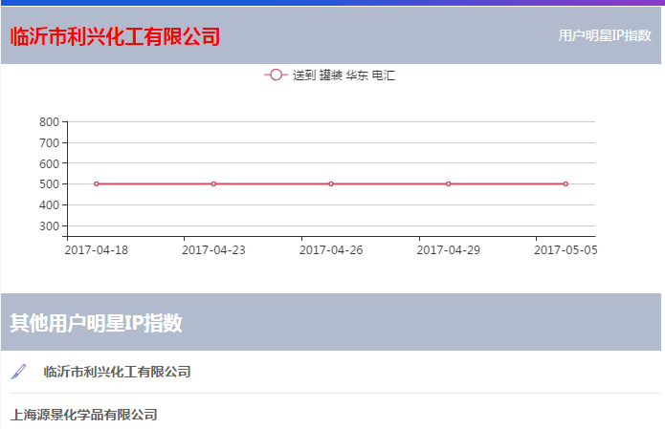
Task: Select the data point at 2017-05-05
Action: coord(565,183)
